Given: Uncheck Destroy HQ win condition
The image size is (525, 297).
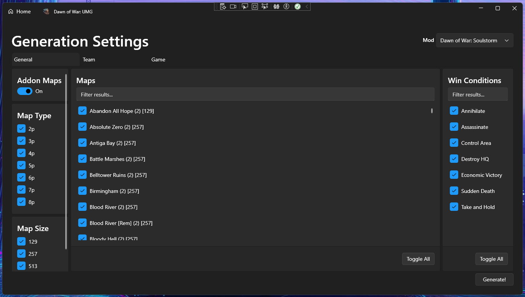Looking at the screenshot, I should pyautogui.click(x=454, y=159).
